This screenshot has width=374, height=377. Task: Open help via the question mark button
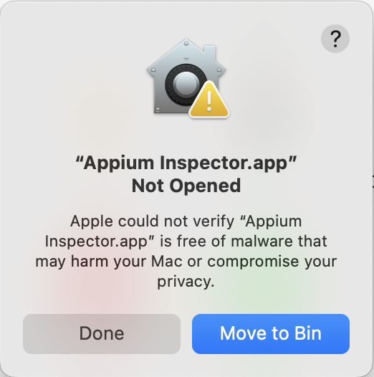[x=335, y=39]
